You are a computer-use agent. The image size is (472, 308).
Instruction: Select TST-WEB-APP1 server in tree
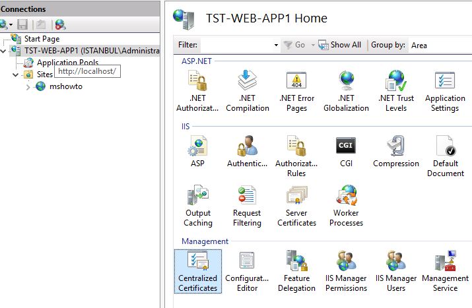(92, 51)
